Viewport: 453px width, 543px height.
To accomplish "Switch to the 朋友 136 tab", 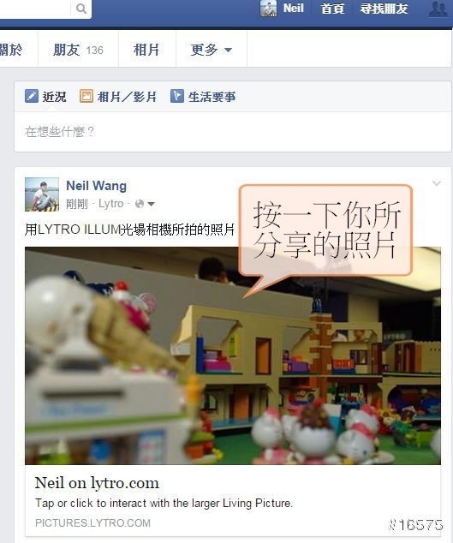I will click(x=78, y=50).
